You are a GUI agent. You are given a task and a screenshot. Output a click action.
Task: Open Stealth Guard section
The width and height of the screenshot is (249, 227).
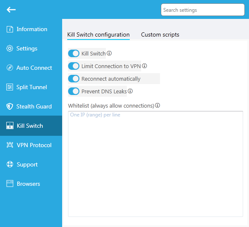coord(31,106)
